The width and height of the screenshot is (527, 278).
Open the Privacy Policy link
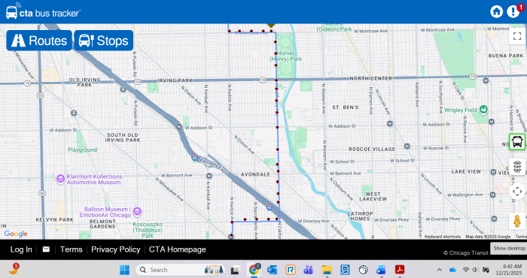coord(116,249)
